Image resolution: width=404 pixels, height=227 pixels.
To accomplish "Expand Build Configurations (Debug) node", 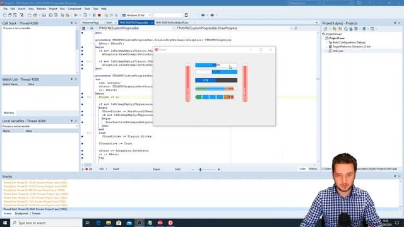I will point(327,42).
